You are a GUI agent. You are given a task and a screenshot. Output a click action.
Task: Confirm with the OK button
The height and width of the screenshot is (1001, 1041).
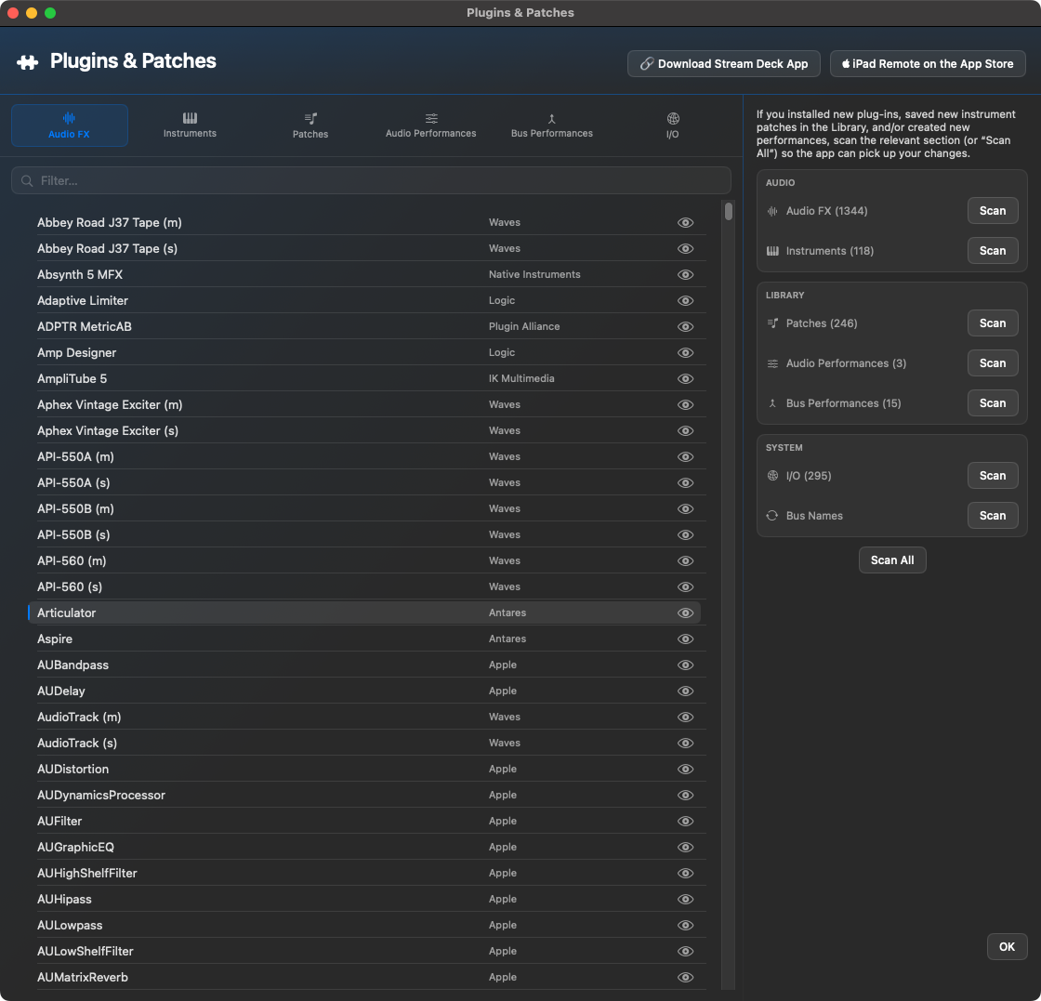[x=1007, y=946]
